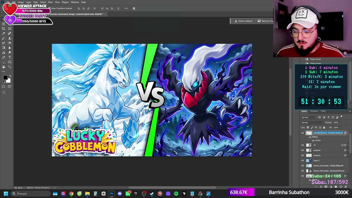Hide the top selected layer

[302, 133]
